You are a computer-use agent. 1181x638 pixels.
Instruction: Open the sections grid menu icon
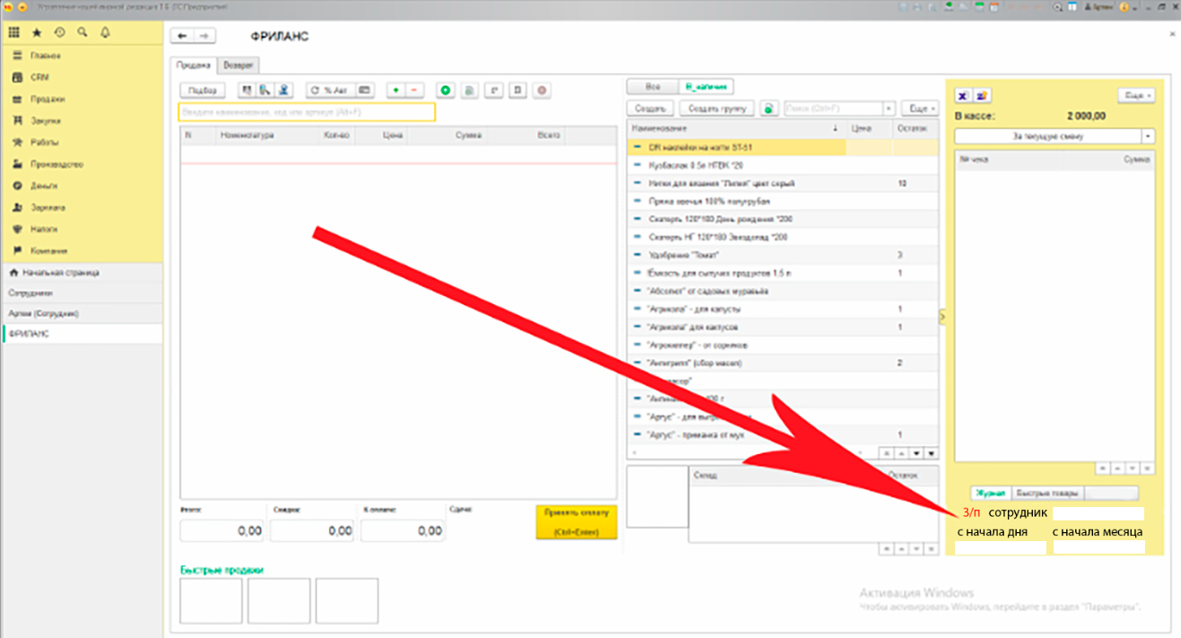click(14, 32)
